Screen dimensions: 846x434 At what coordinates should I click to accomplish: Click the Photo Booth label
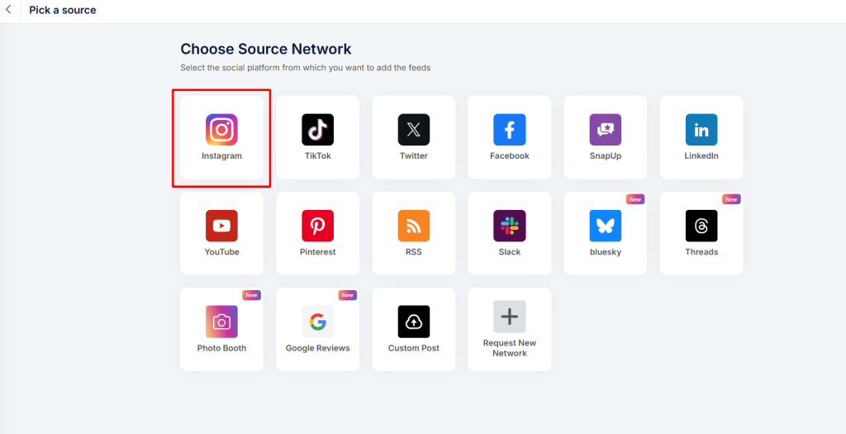[x=221, y=348]
